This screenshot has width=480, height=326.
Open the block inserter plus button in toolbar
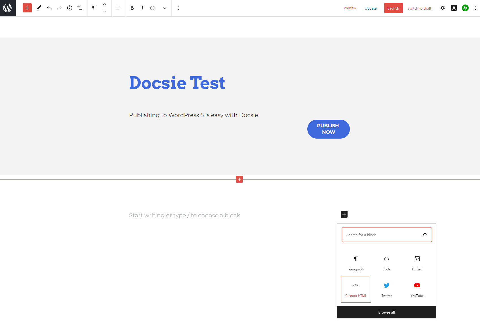tap(27, 8)
